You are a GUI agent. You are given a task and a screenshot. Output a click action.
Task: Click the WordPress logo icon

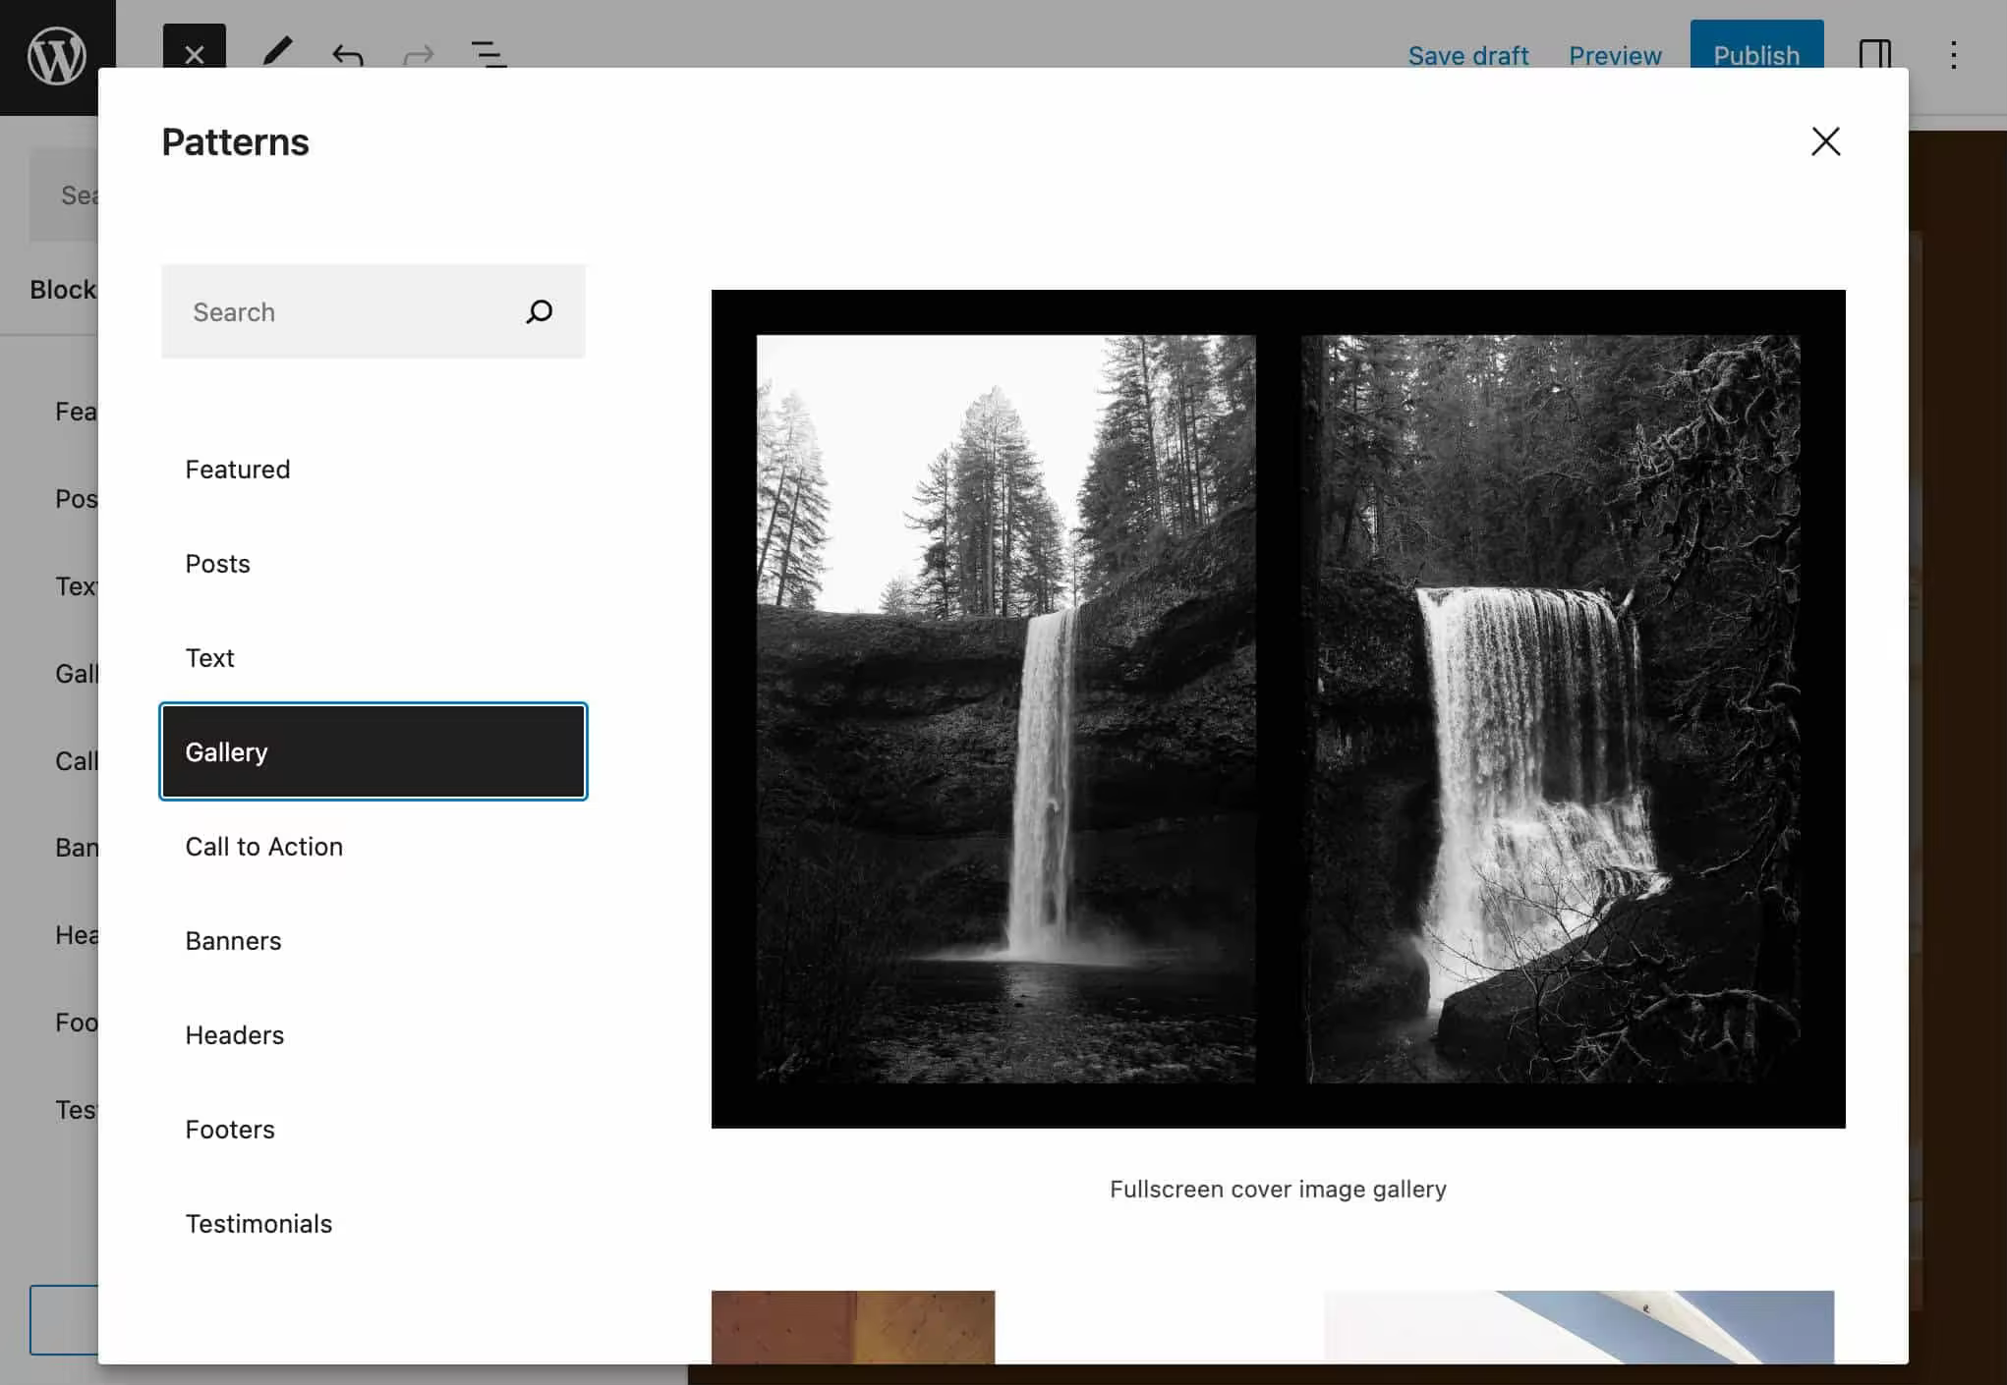pyautogui.click(x=57, y=57)
